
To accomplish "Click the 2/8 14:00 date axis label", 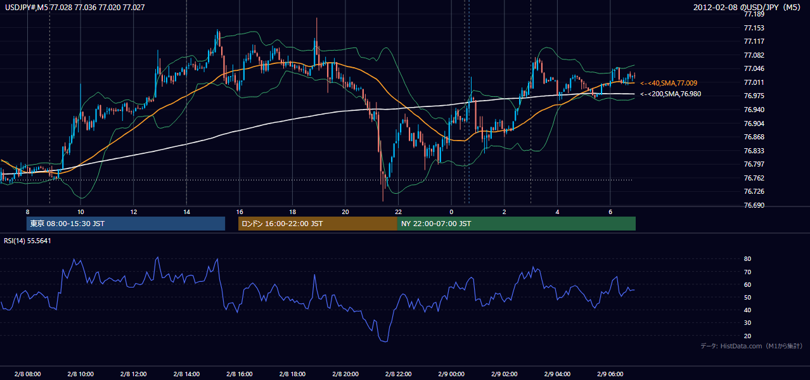I will click(x=186, y=374).
